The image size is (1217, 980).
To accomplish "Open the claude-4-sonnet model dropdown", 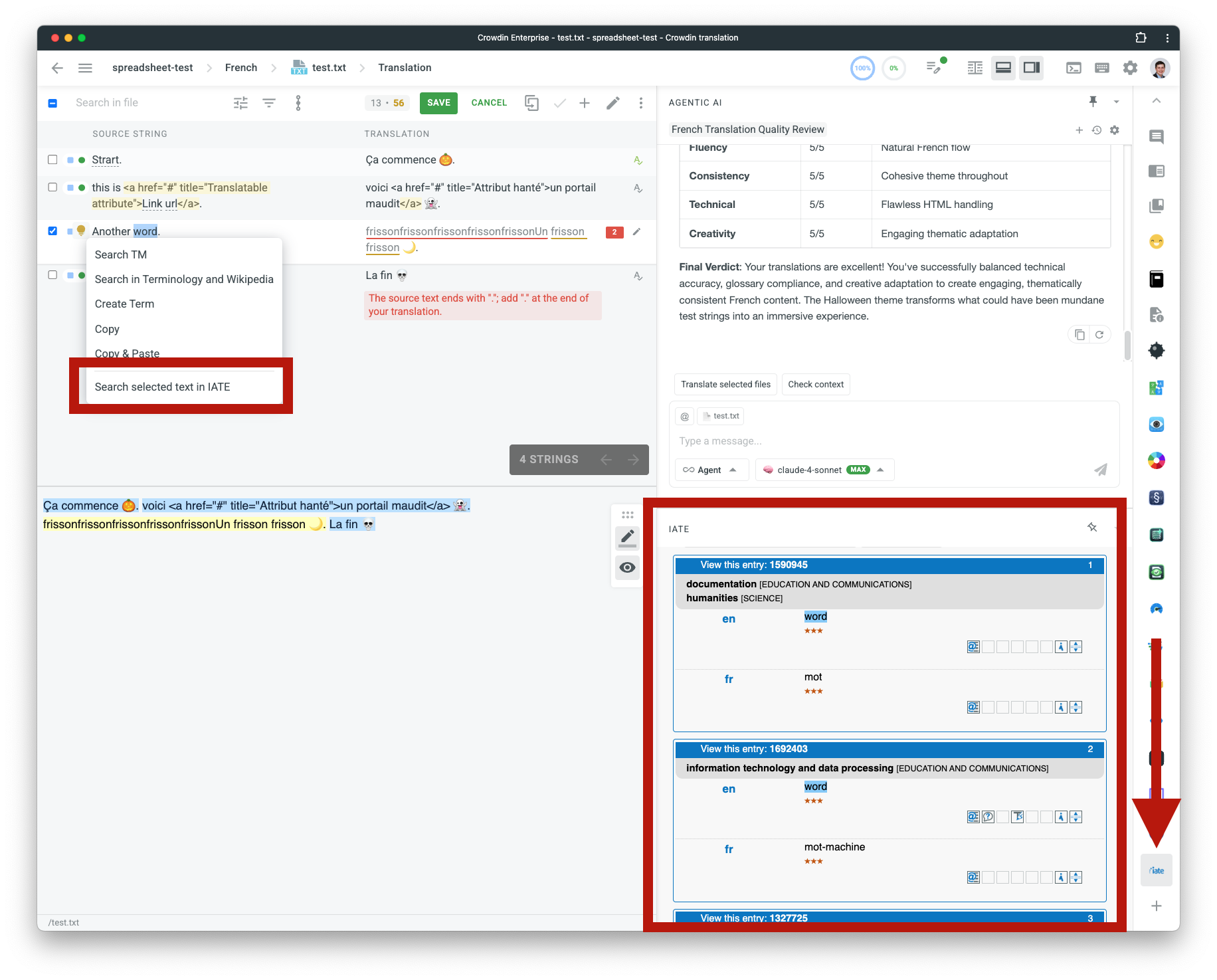I will (824, 470).
